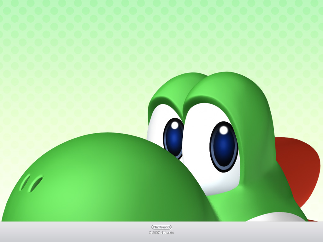Click the blue pupil of Yoshi's larger eye
This screenshot has width=323, height=242.
click(x=224, y=147)
